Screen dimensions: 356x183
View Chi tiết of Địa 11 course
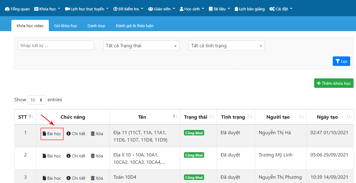(76, 134)
